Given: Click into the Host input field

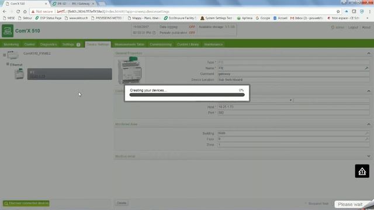Looking at the screenshot, I should tap(293, 107).
